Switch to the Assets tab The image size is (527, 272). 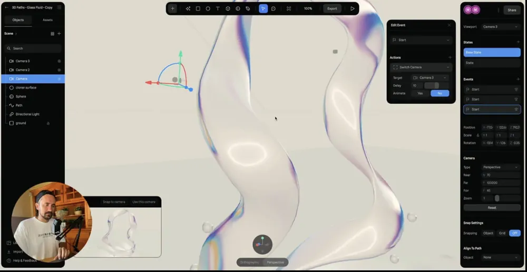point(47,20)
